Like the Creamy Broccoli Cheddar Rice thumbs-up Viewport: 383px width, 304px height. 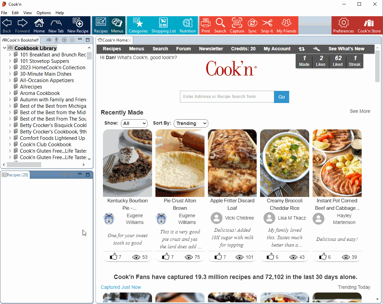pos(270,256)
